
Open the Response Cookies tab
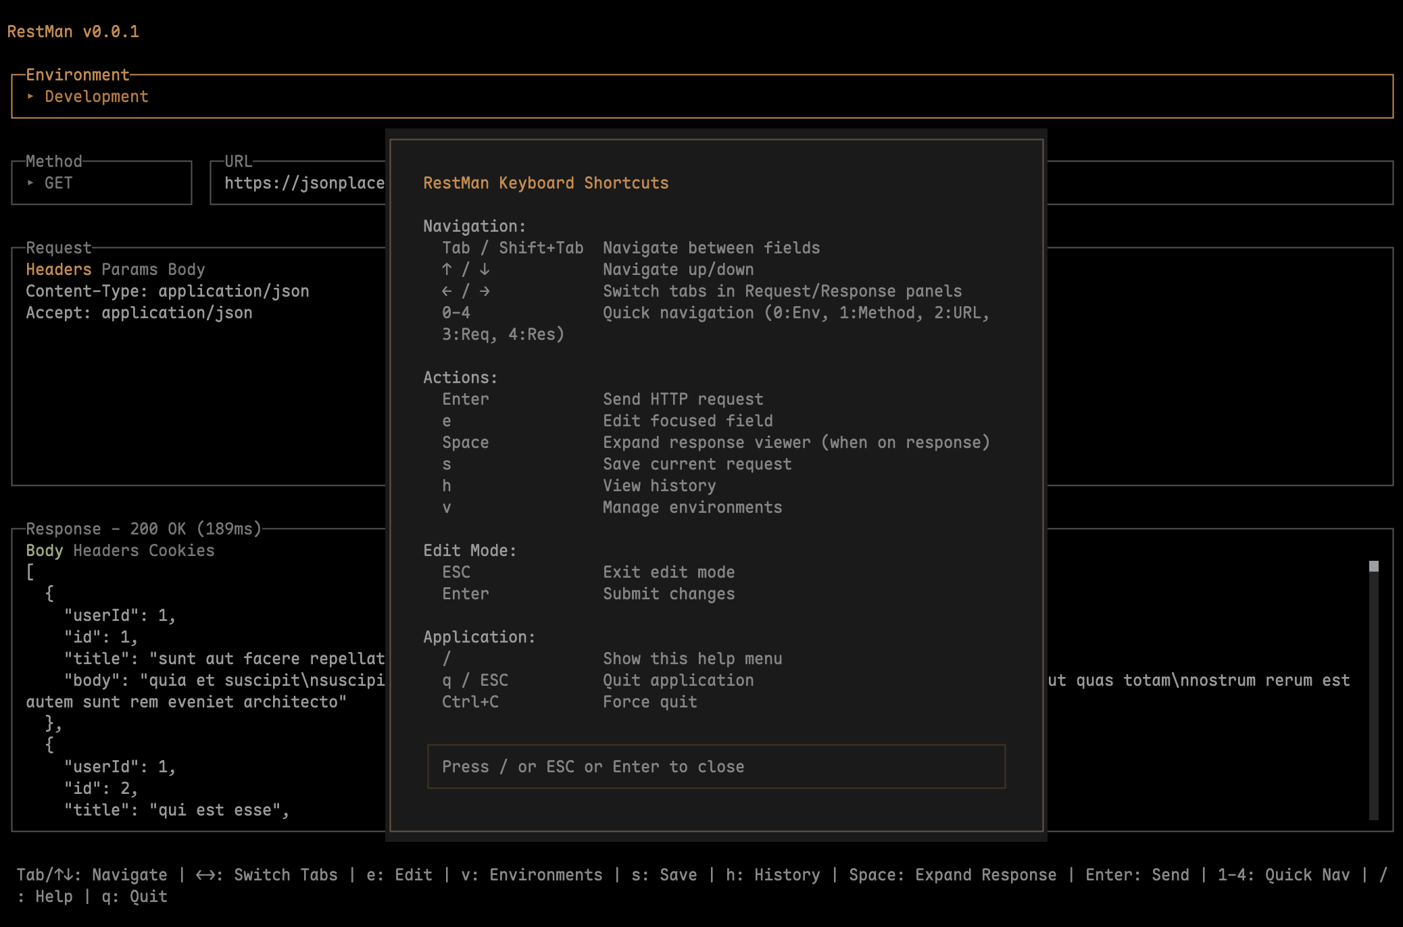click(x=181, y=551)
